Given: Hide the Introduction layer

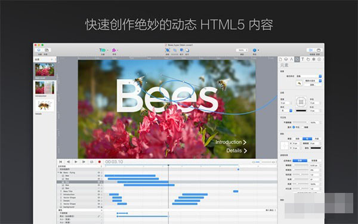Looking at the screenshot, I should [99, 195].
